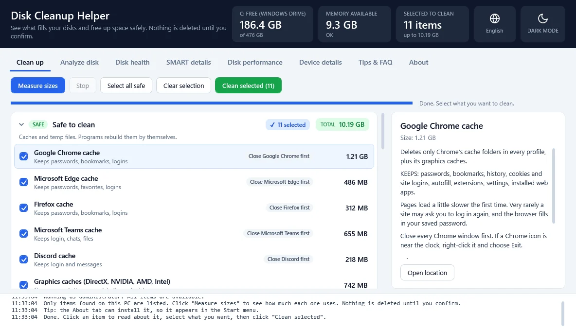Viewport: 576px width, 330px height.
Task: Switch to the Analyze disk tab
Action: coord(79,62)
